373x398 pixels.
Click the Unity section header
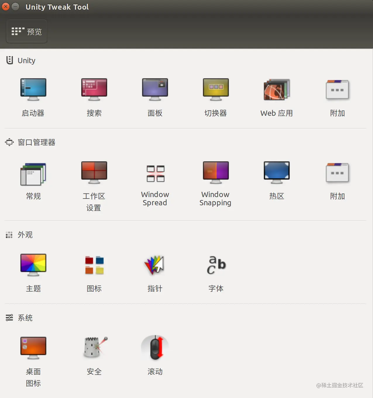click(x=21, y=61)
